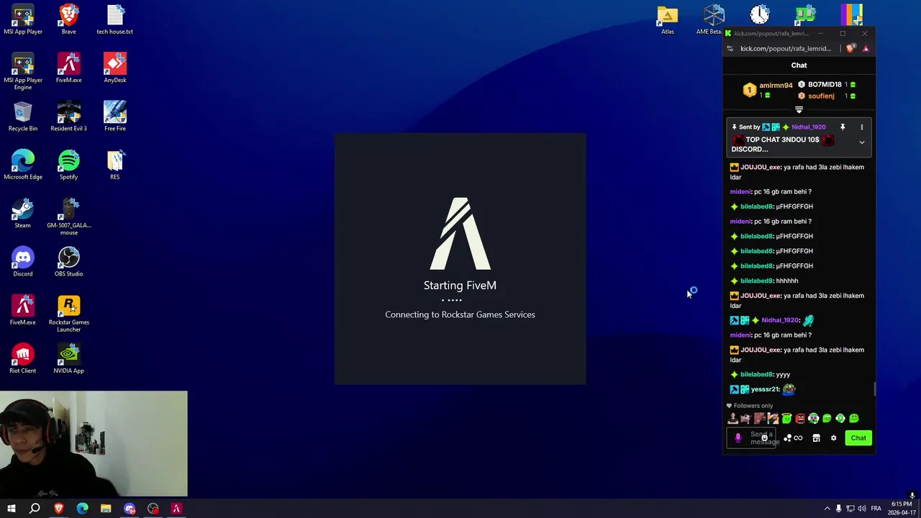This screenshot has height=518, width=921.
Task: Open NVIDIA App desktop shortcut
Action: [68, 358]
